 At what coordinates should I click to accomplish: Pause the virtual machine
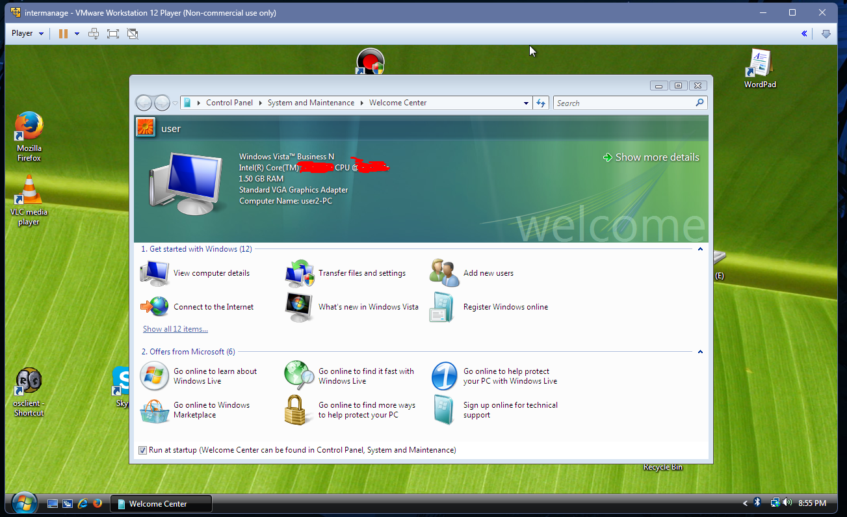63,34
